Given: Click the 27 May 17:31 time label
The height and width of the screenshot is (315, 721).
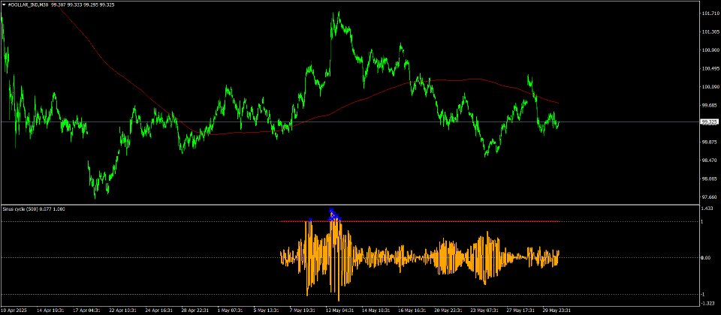Looking at the screenshot, I should coord(519,310).
